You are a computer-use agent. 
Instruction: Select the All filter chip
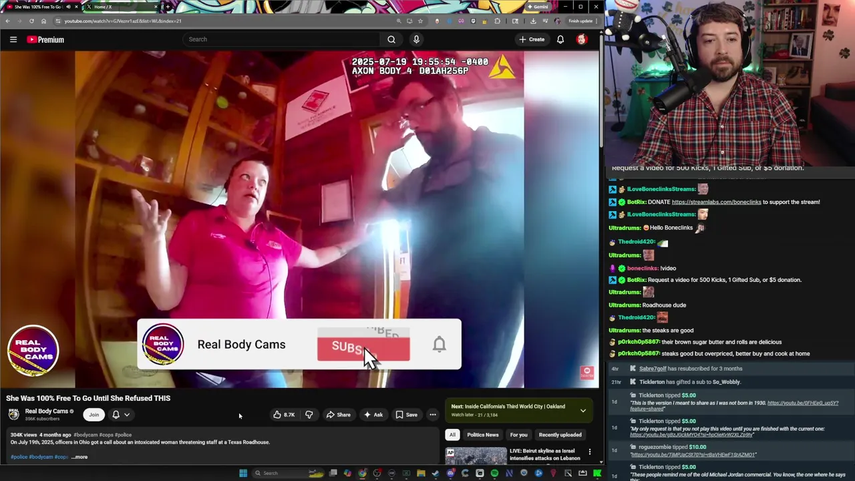click(452, 435)
